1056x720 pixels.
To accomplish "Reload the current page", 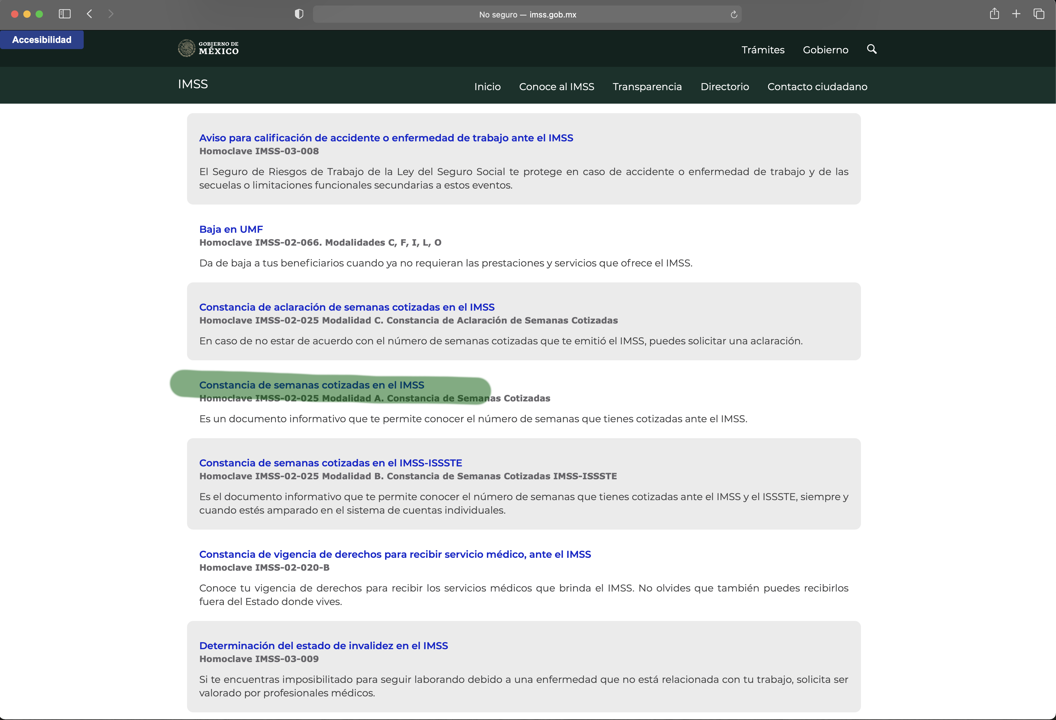I will coord(733,14).
